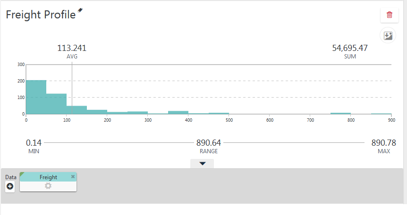The image size is (407, 215).
Task: Remove the Freight field with x
Action: coord(73,176)
